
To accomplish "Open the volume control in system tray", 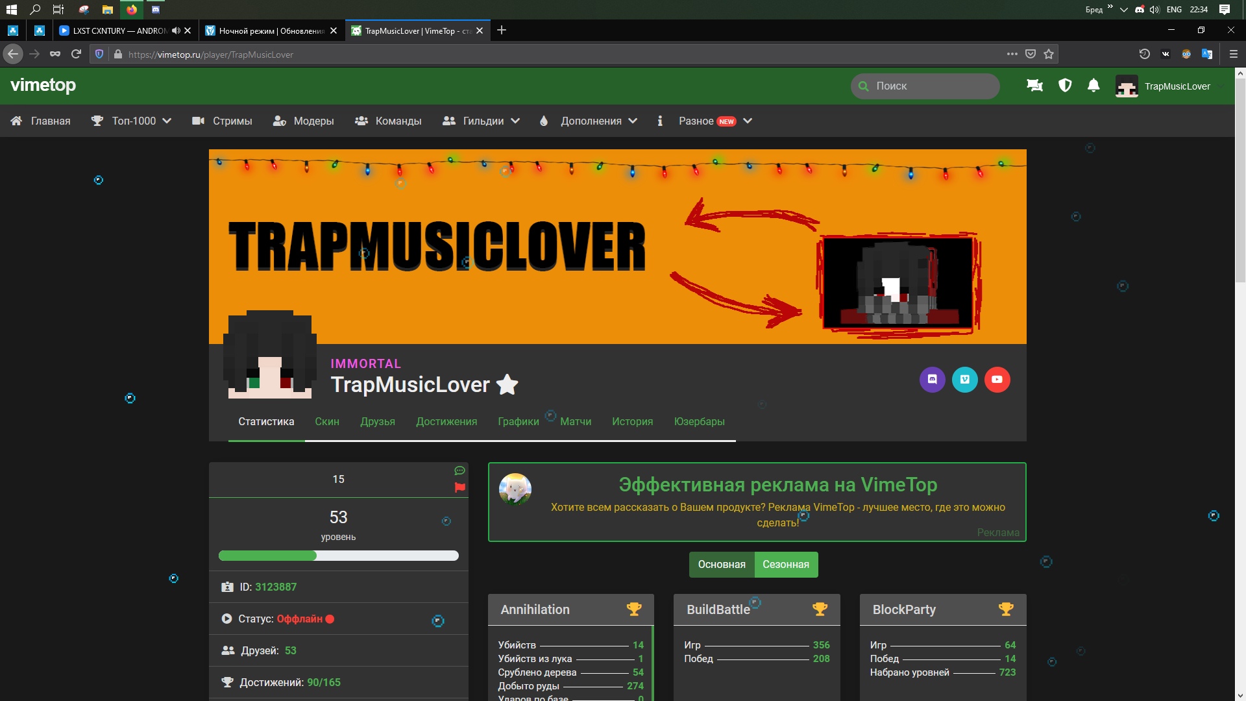I will [x=1154, y=10].
